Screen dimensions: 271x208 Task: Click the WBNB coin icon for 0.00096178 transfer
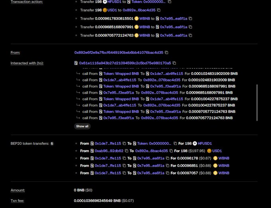tap(215, 158)
